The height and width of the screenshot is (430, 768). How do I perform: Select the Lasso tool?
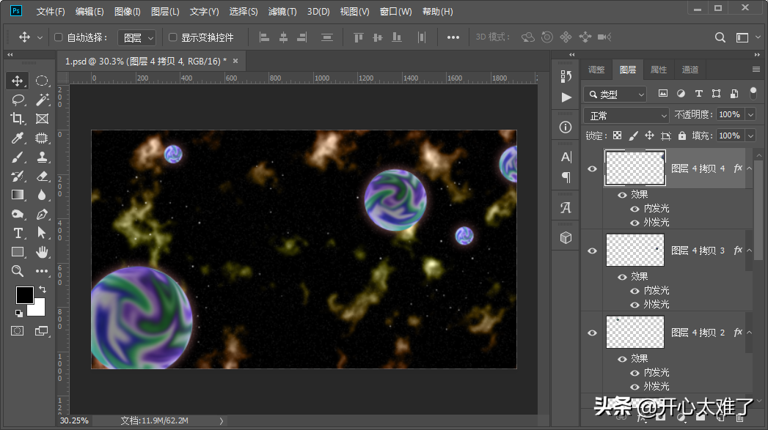pyautogui.click(x=18, y=100)
